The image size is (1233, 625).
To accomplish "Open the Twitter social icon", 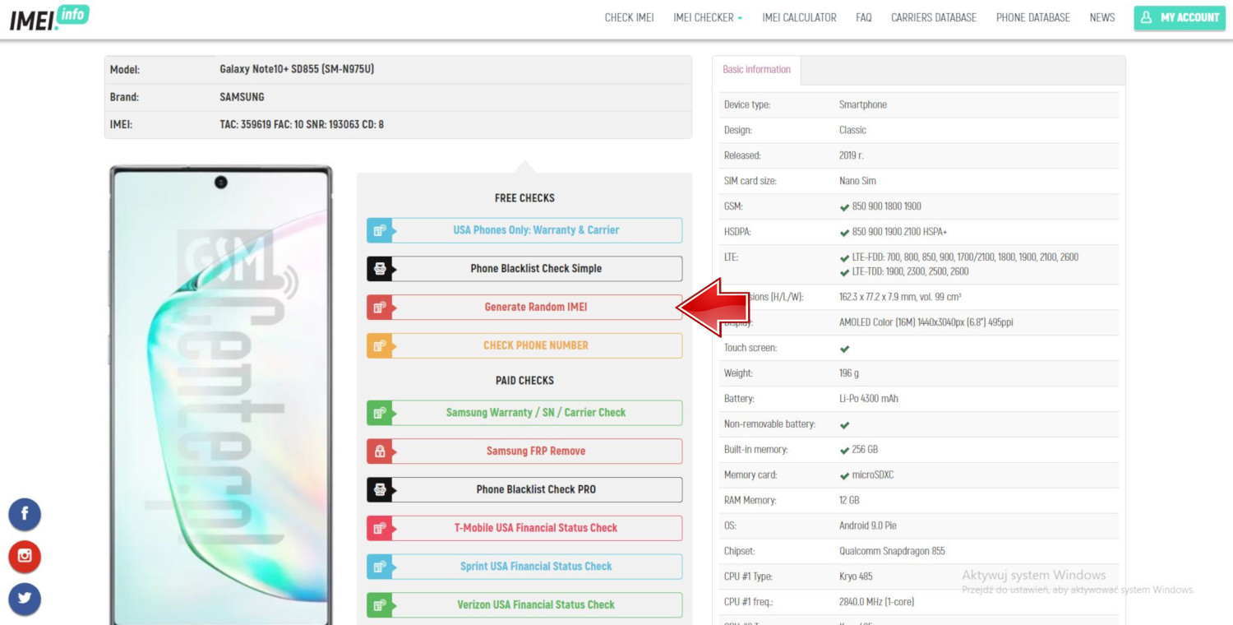I will point(25,599).
